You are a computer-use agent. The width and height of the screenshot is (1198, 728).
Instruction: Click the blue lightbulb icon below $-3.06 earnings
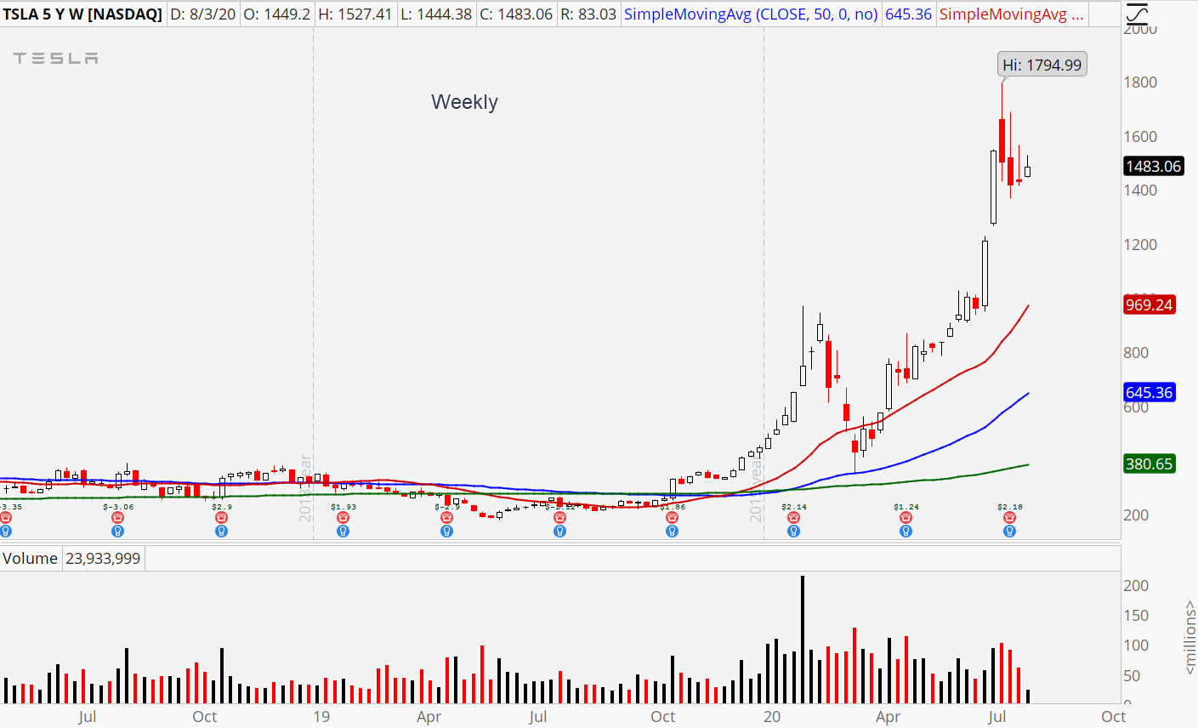(118, 532)
